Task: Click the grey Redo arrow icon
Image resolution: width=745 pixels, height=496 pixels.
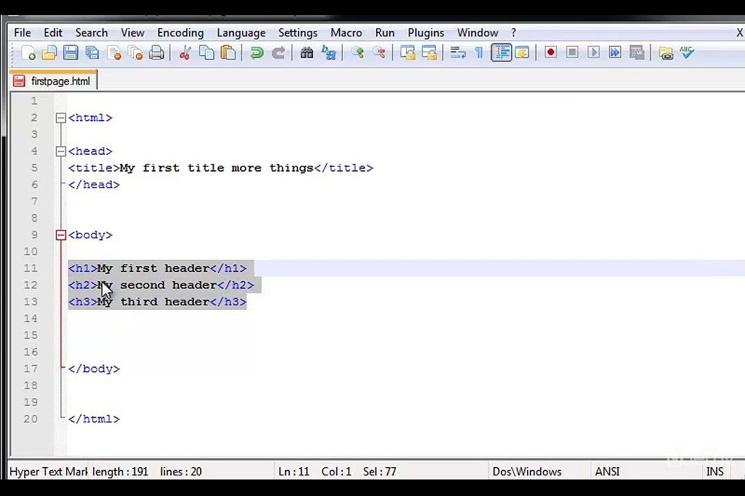Action: [x=279, y=52]
